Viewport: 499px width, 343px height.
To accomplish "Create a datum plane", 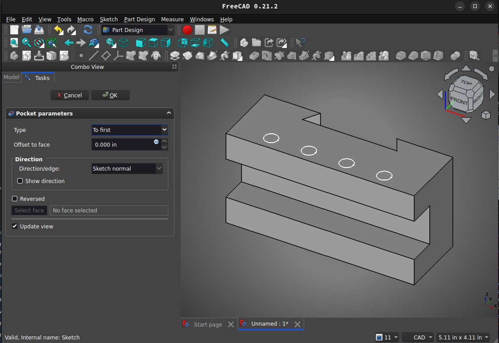I will click(x=106, y=56).
